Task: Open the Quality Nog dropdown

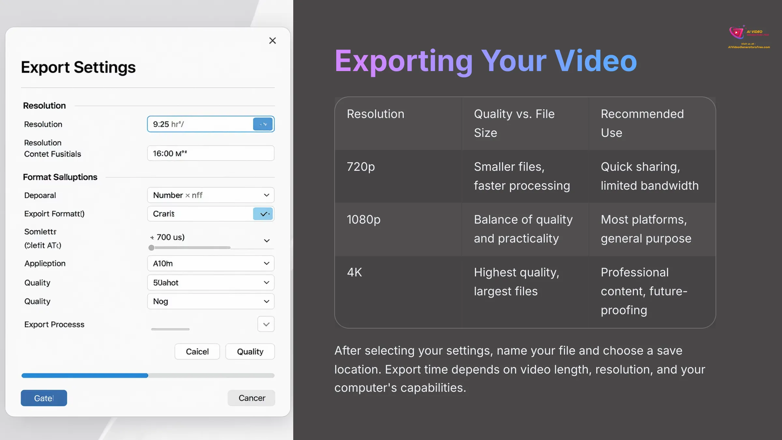Action: [211, 301]
